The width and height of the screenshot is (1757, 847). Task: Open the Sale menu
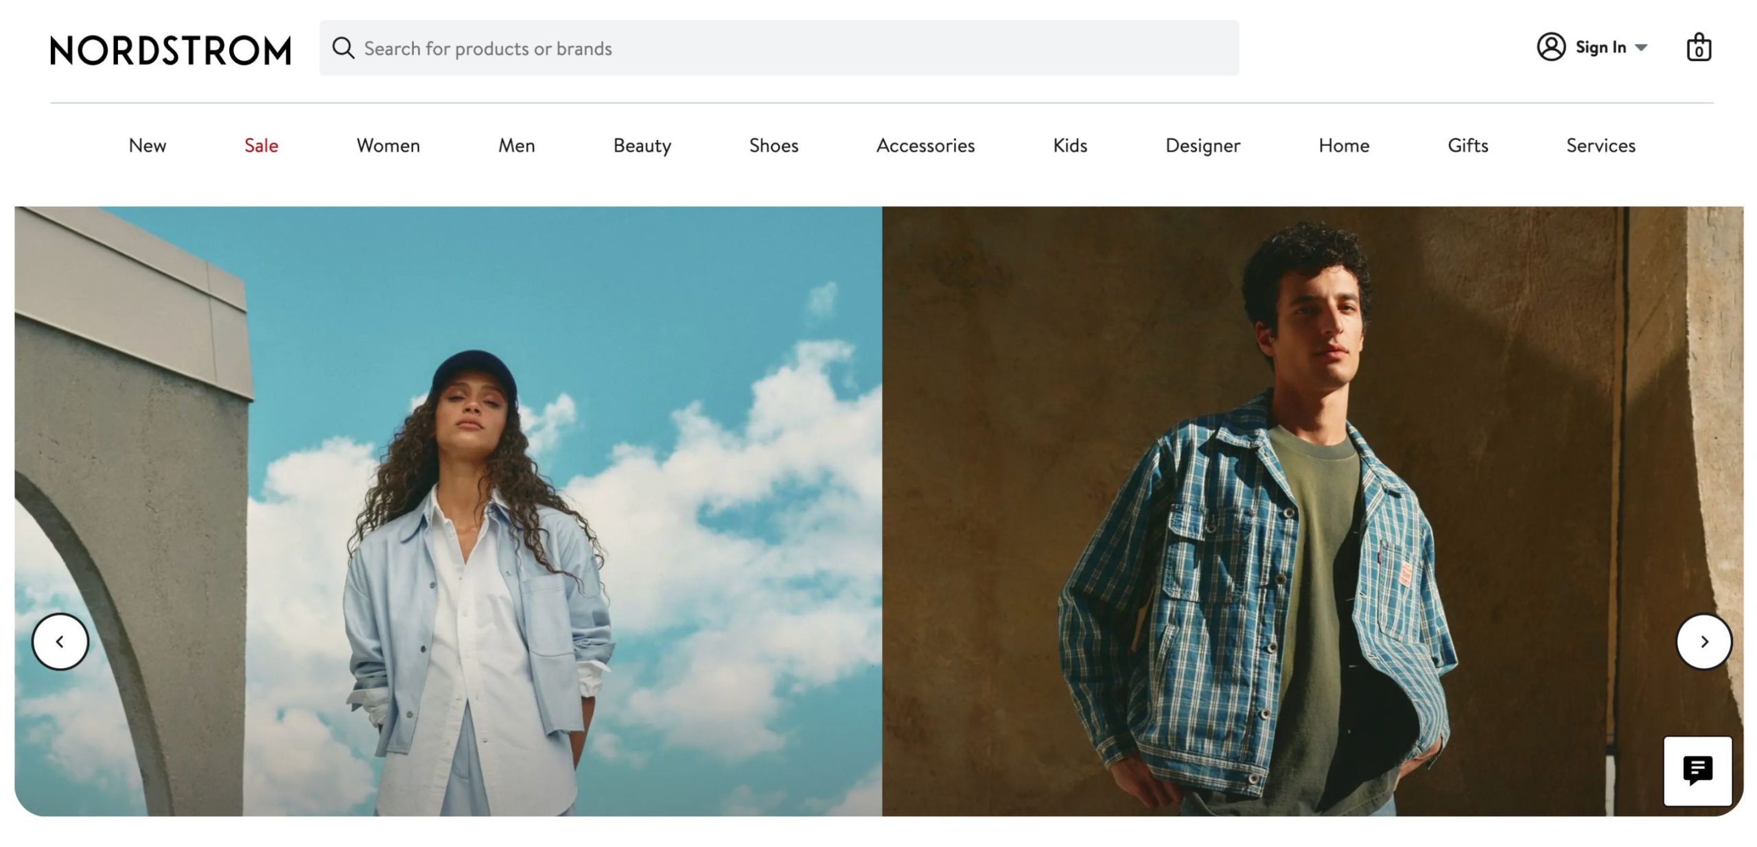click(x=261, y=145)
